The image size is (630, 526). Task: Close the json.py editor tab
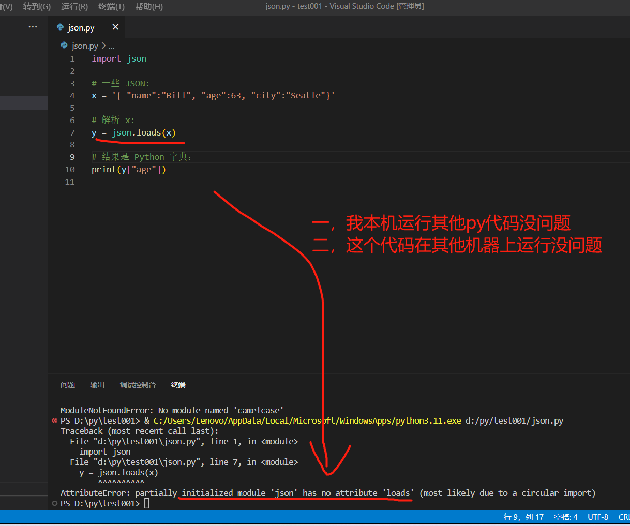(115, 27)
